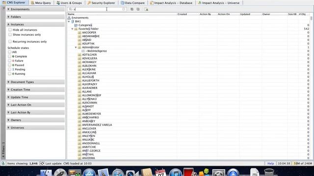Clear the search field text
This screenshot has height=176, width=314.
(x=124, y=9)
